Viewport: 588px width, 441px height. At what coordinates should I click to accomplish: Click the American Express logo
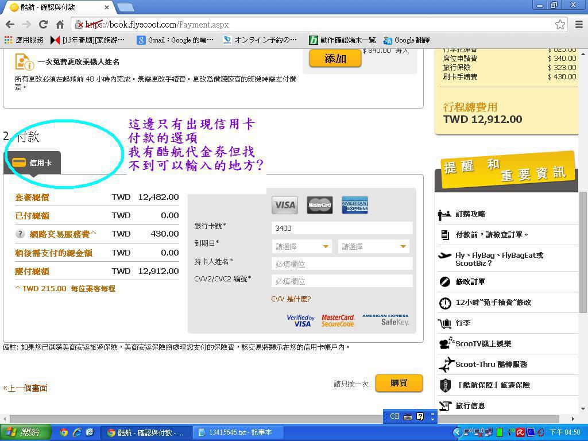354,205
